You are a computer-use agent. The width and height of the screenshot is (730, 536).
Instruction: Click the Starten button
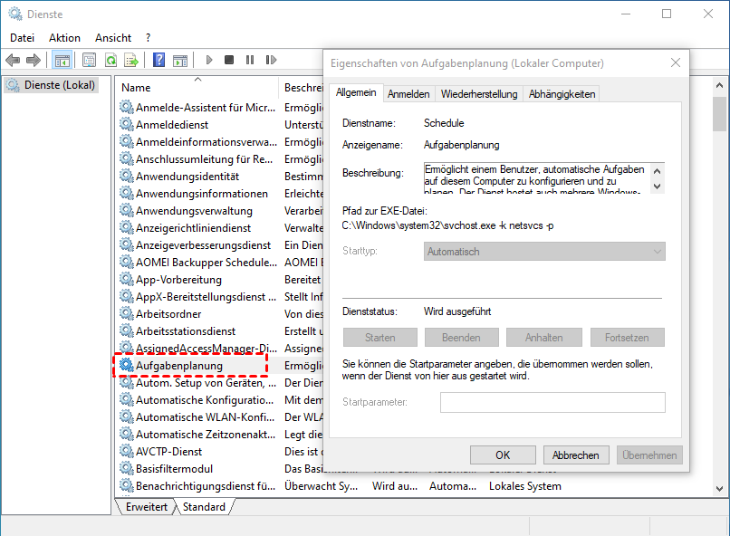coord(379,338)
